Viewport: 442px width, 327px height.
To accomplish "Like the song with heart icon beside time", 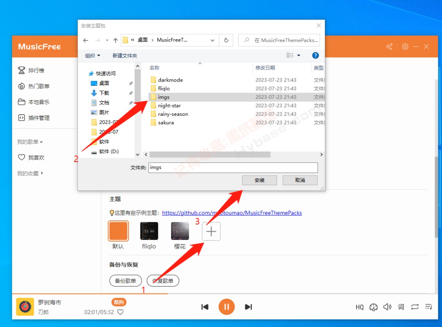I will pyautogui.click(x=121, y=312).
